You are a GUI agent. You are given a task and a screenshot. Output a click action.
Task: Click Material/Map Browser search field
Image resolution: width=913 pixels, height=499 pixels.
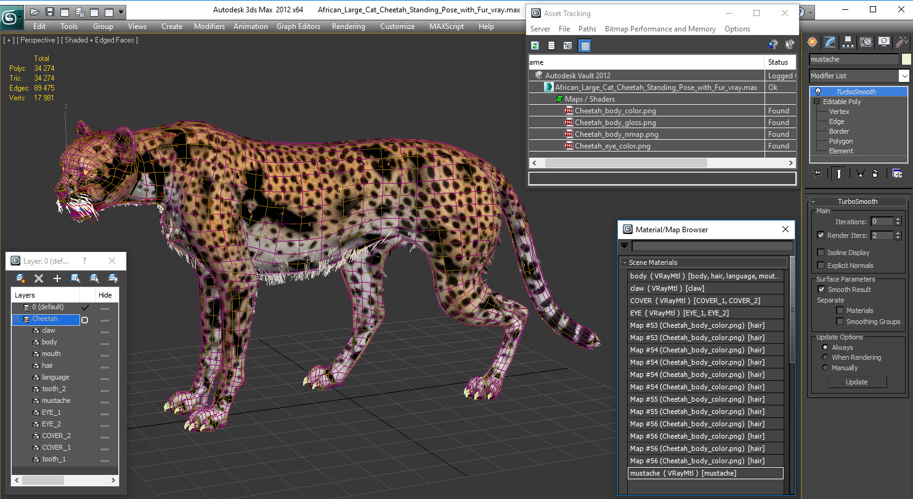[712, 246]
